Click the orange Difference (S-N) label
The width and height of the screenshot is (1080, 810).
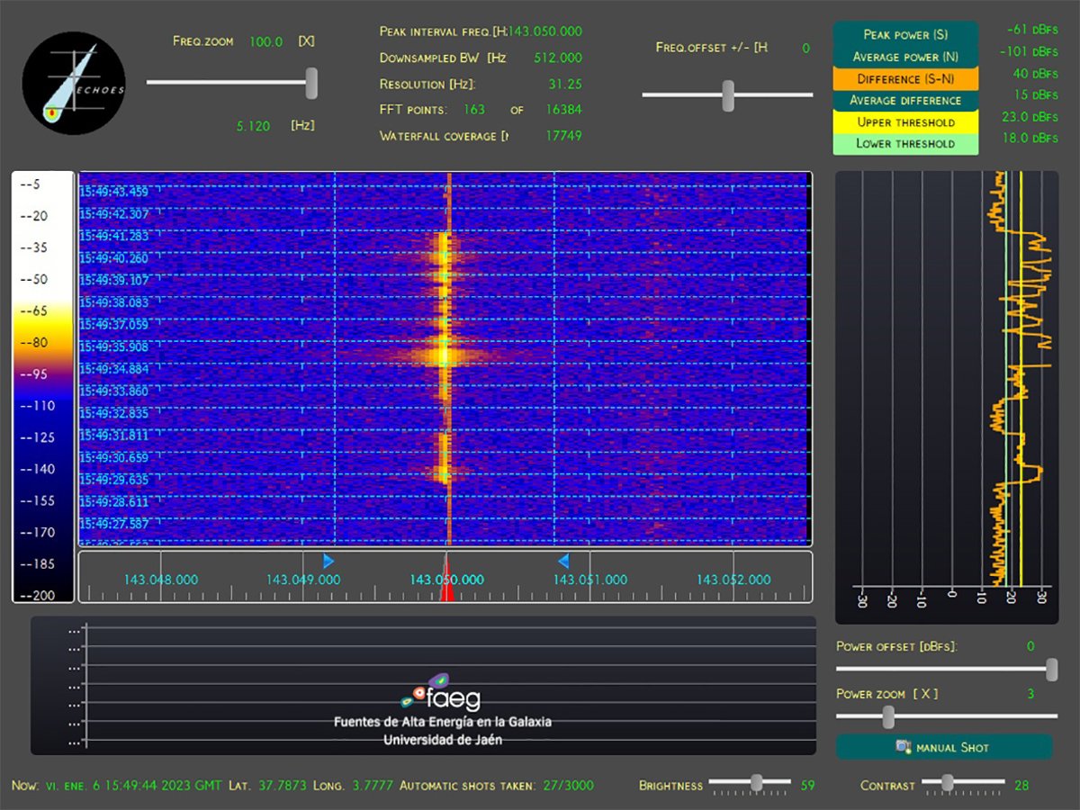tap(904, 79)
